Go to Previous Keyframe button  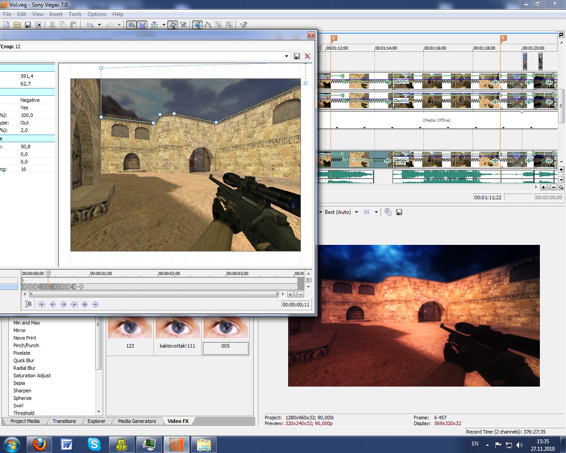click(53, 304)
